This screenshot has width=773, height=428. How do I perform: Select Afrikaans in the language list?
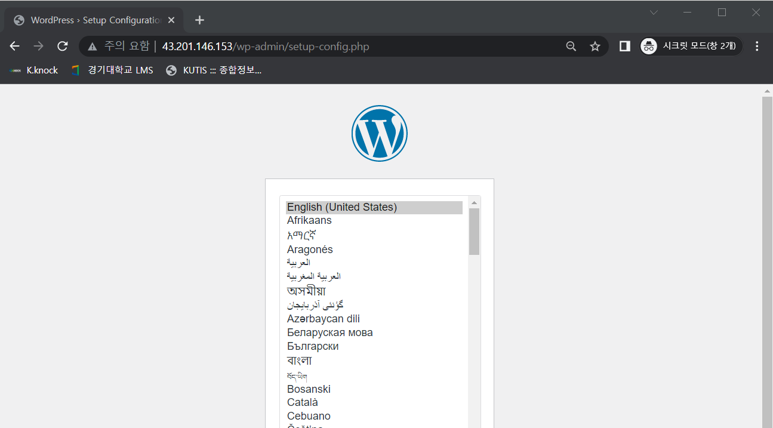point(374,220)
